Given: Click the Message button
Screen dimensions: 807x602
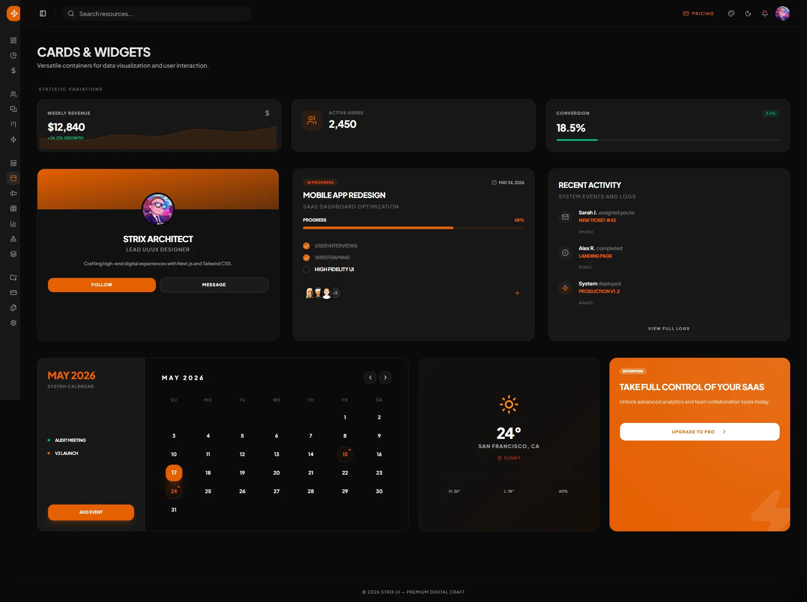Looking at the screenshot, I should point(214,285).
